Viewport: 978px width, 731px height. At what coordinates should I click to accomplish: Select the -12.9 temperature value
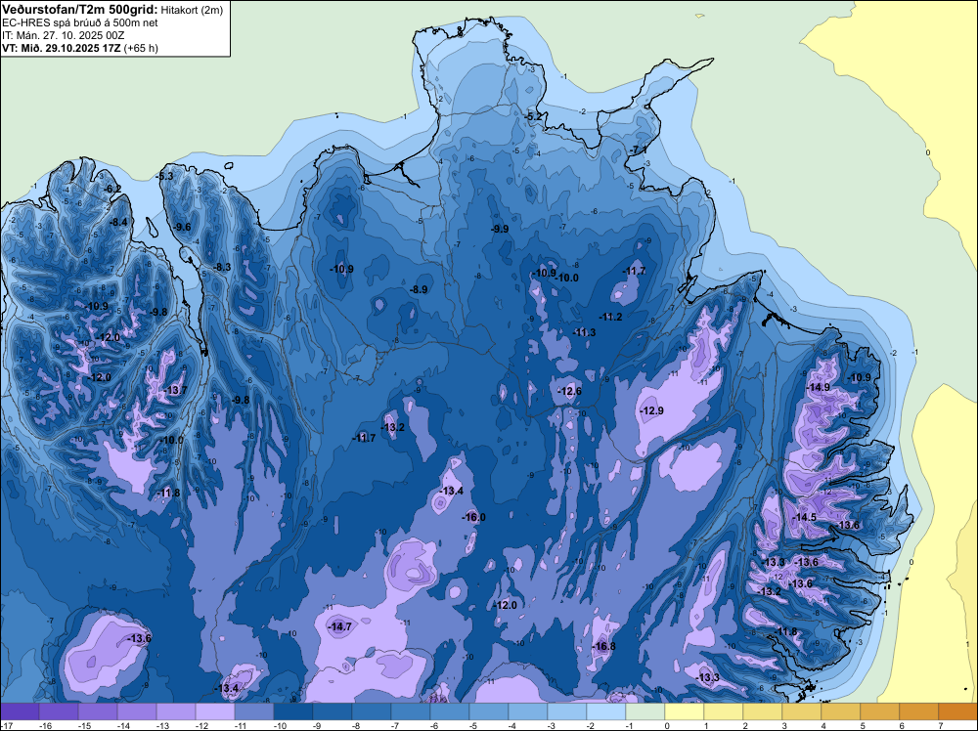651,410
